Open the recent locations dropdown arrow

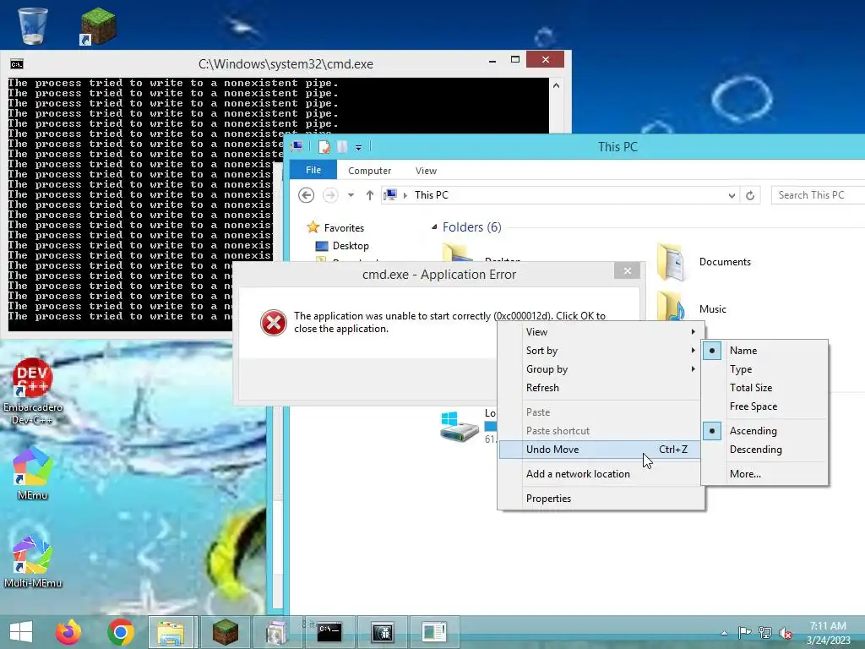[x=351, y=195]
